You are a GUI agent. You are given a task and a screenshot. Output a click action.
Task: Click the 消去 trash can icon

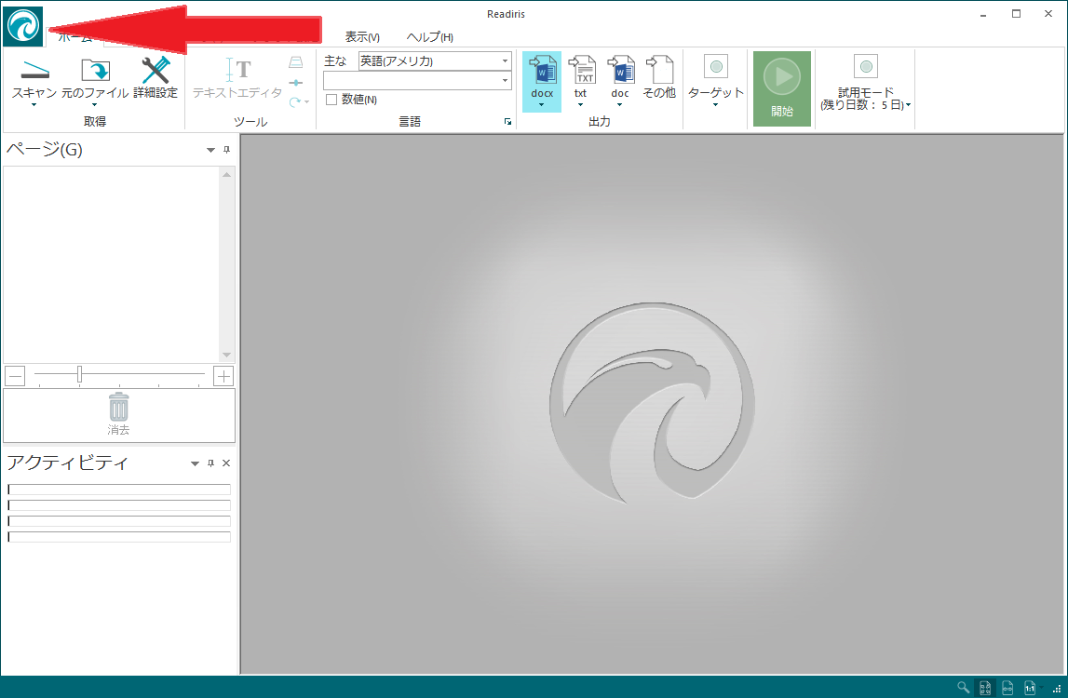point(118,408)
